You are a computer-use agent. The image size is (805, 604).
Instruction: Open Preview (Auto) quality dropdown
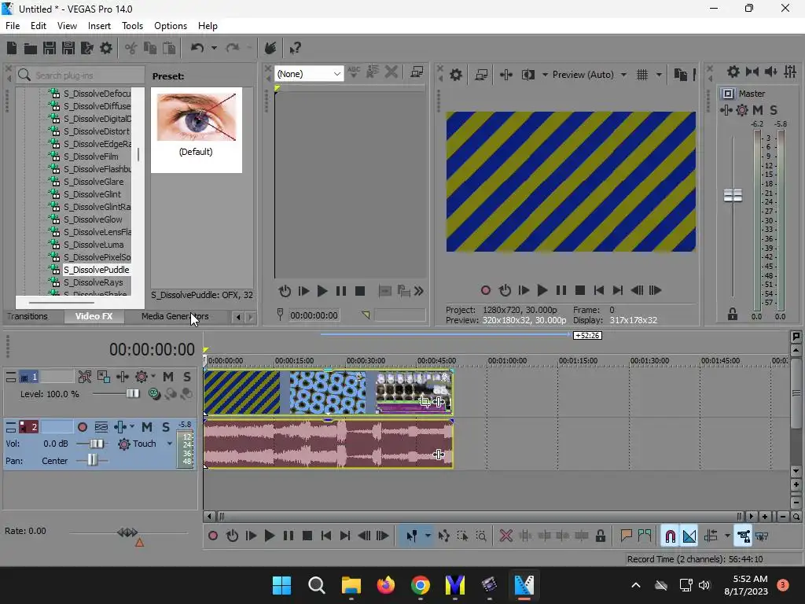[x=623, y=75]
